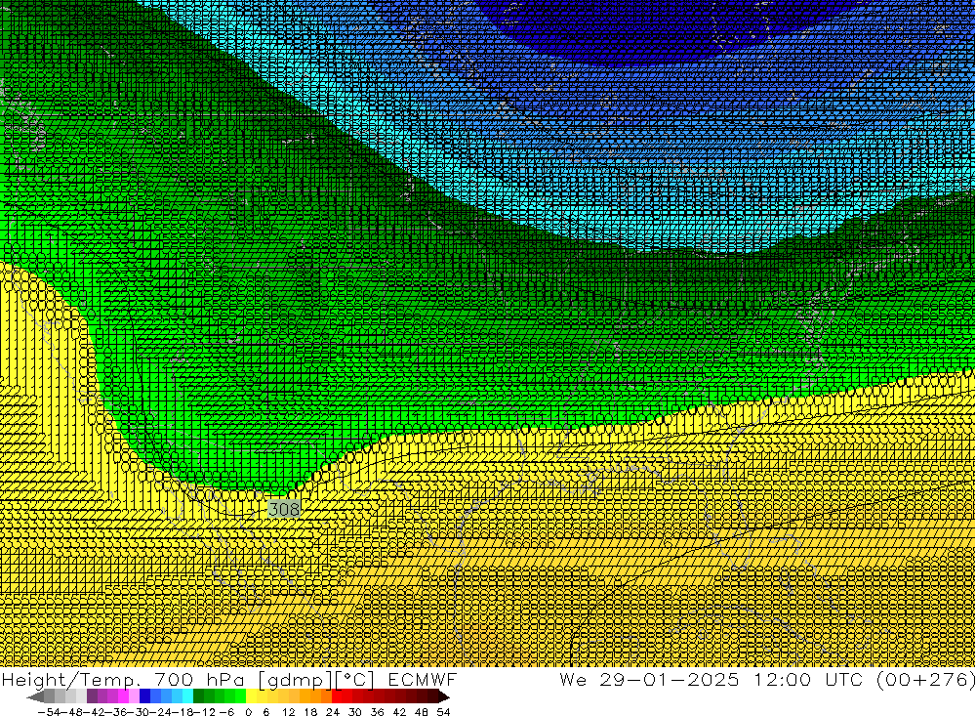Click the '[°C]' unit label in title
This screenshot has width=976, height=716.
356,679
